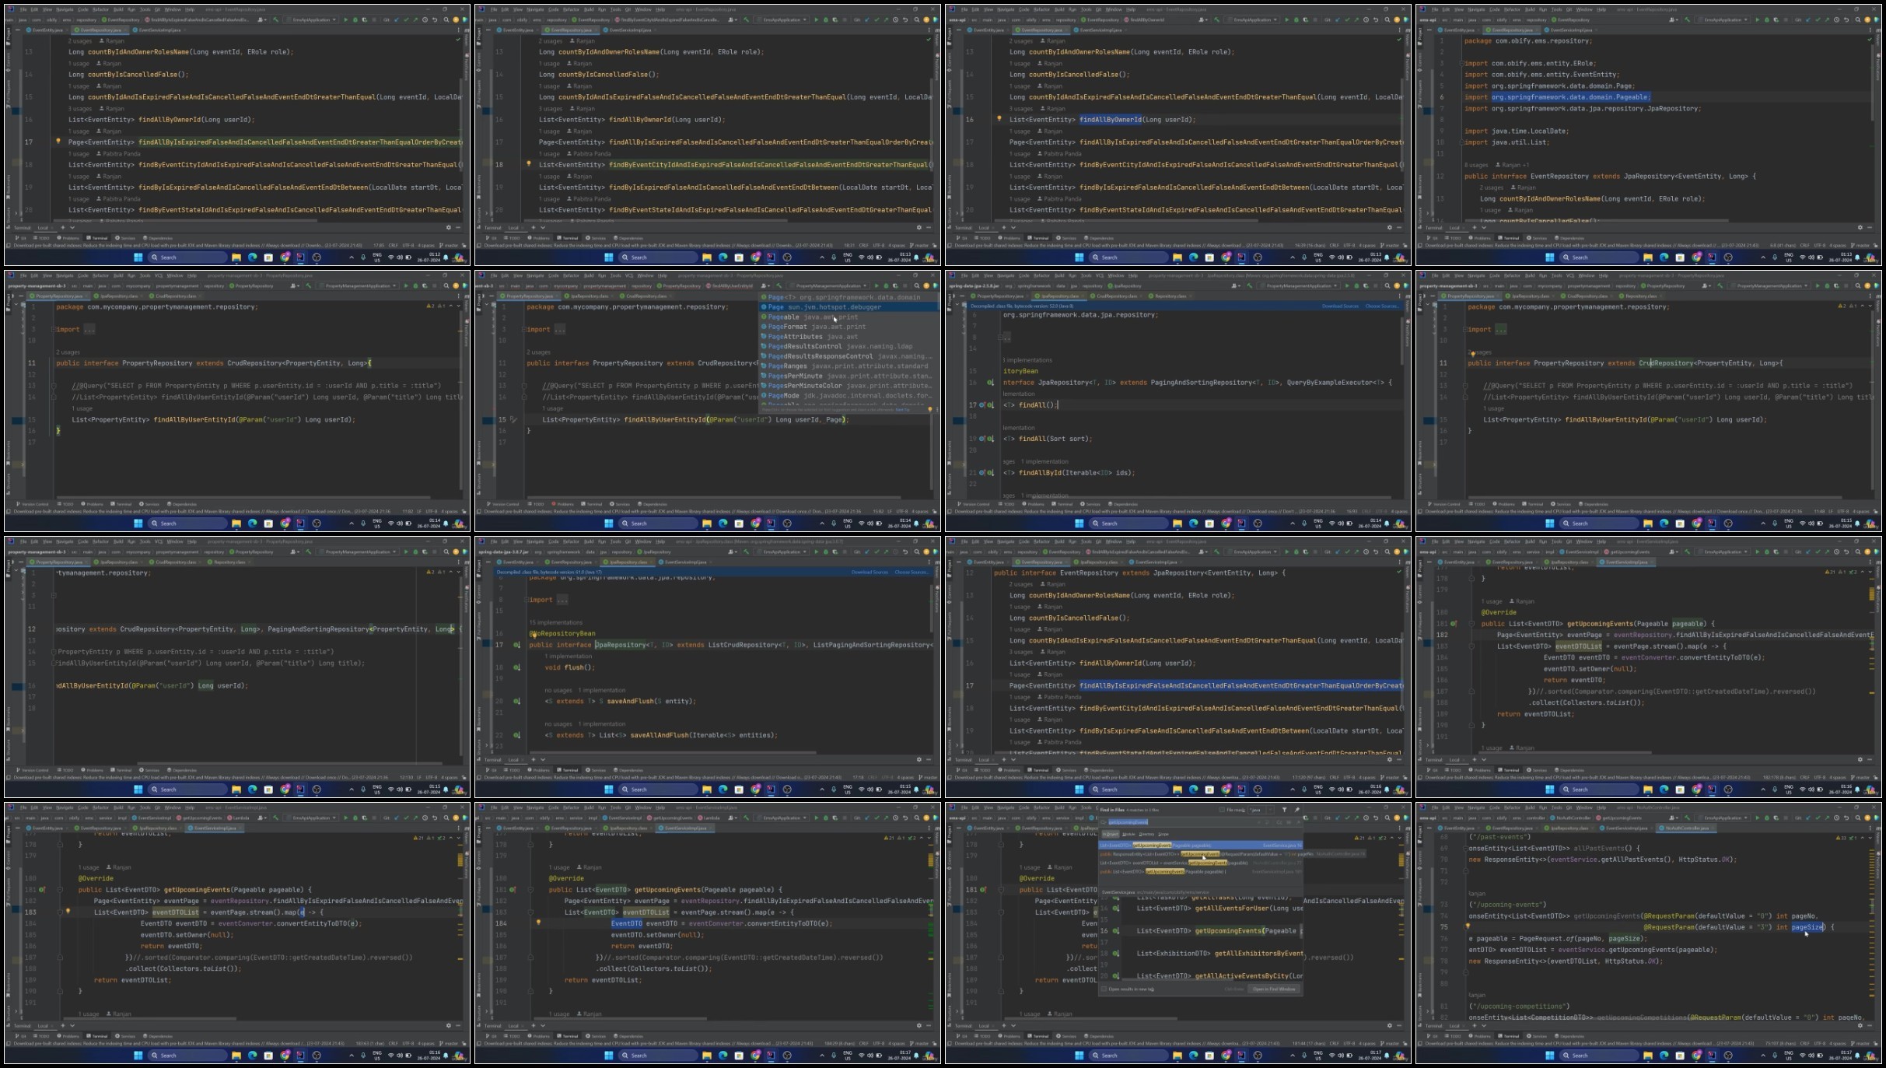This screenshot has height=1068, width=1886.
Task: Click green Run icon beside PropertyManagementApplication in completion popup frame
Action: [x=877, y=285]
